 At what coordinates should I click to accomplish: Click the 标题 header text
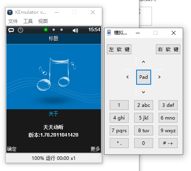[54, 38]
